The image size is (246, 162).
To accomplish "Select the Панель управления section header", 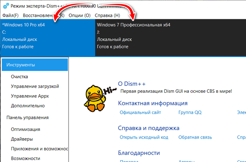I will (x=27, y=118).
